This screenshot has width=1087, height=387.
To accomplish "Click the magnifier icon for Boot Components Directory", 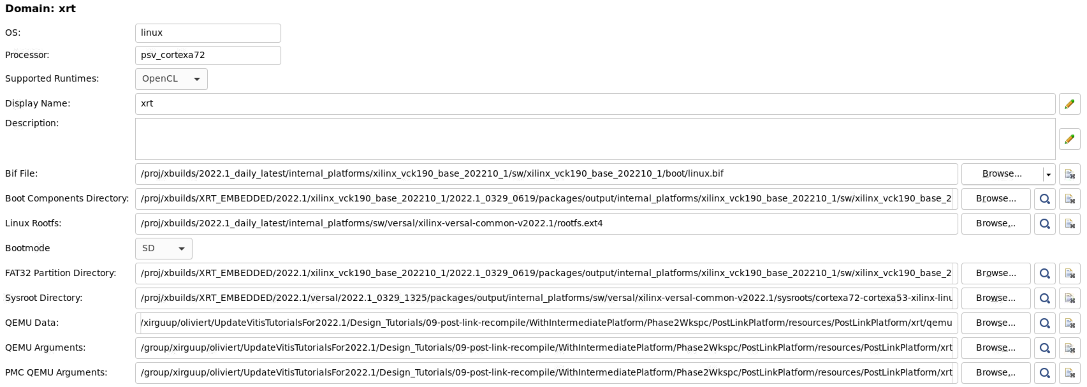I will (1044, 199).
